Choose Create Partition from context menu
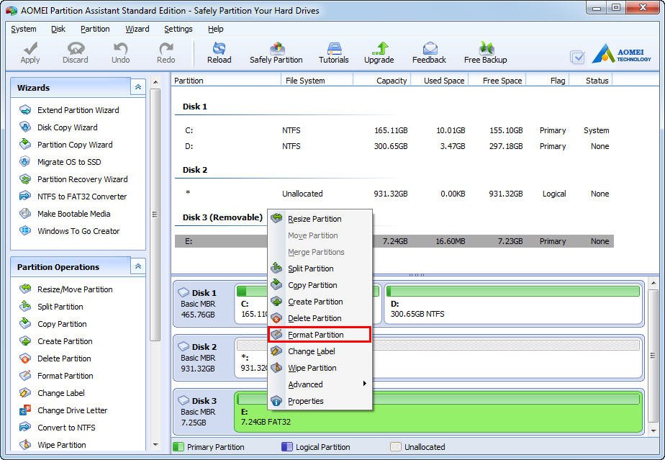Screen dimensions: 665x460 point(320,302)
